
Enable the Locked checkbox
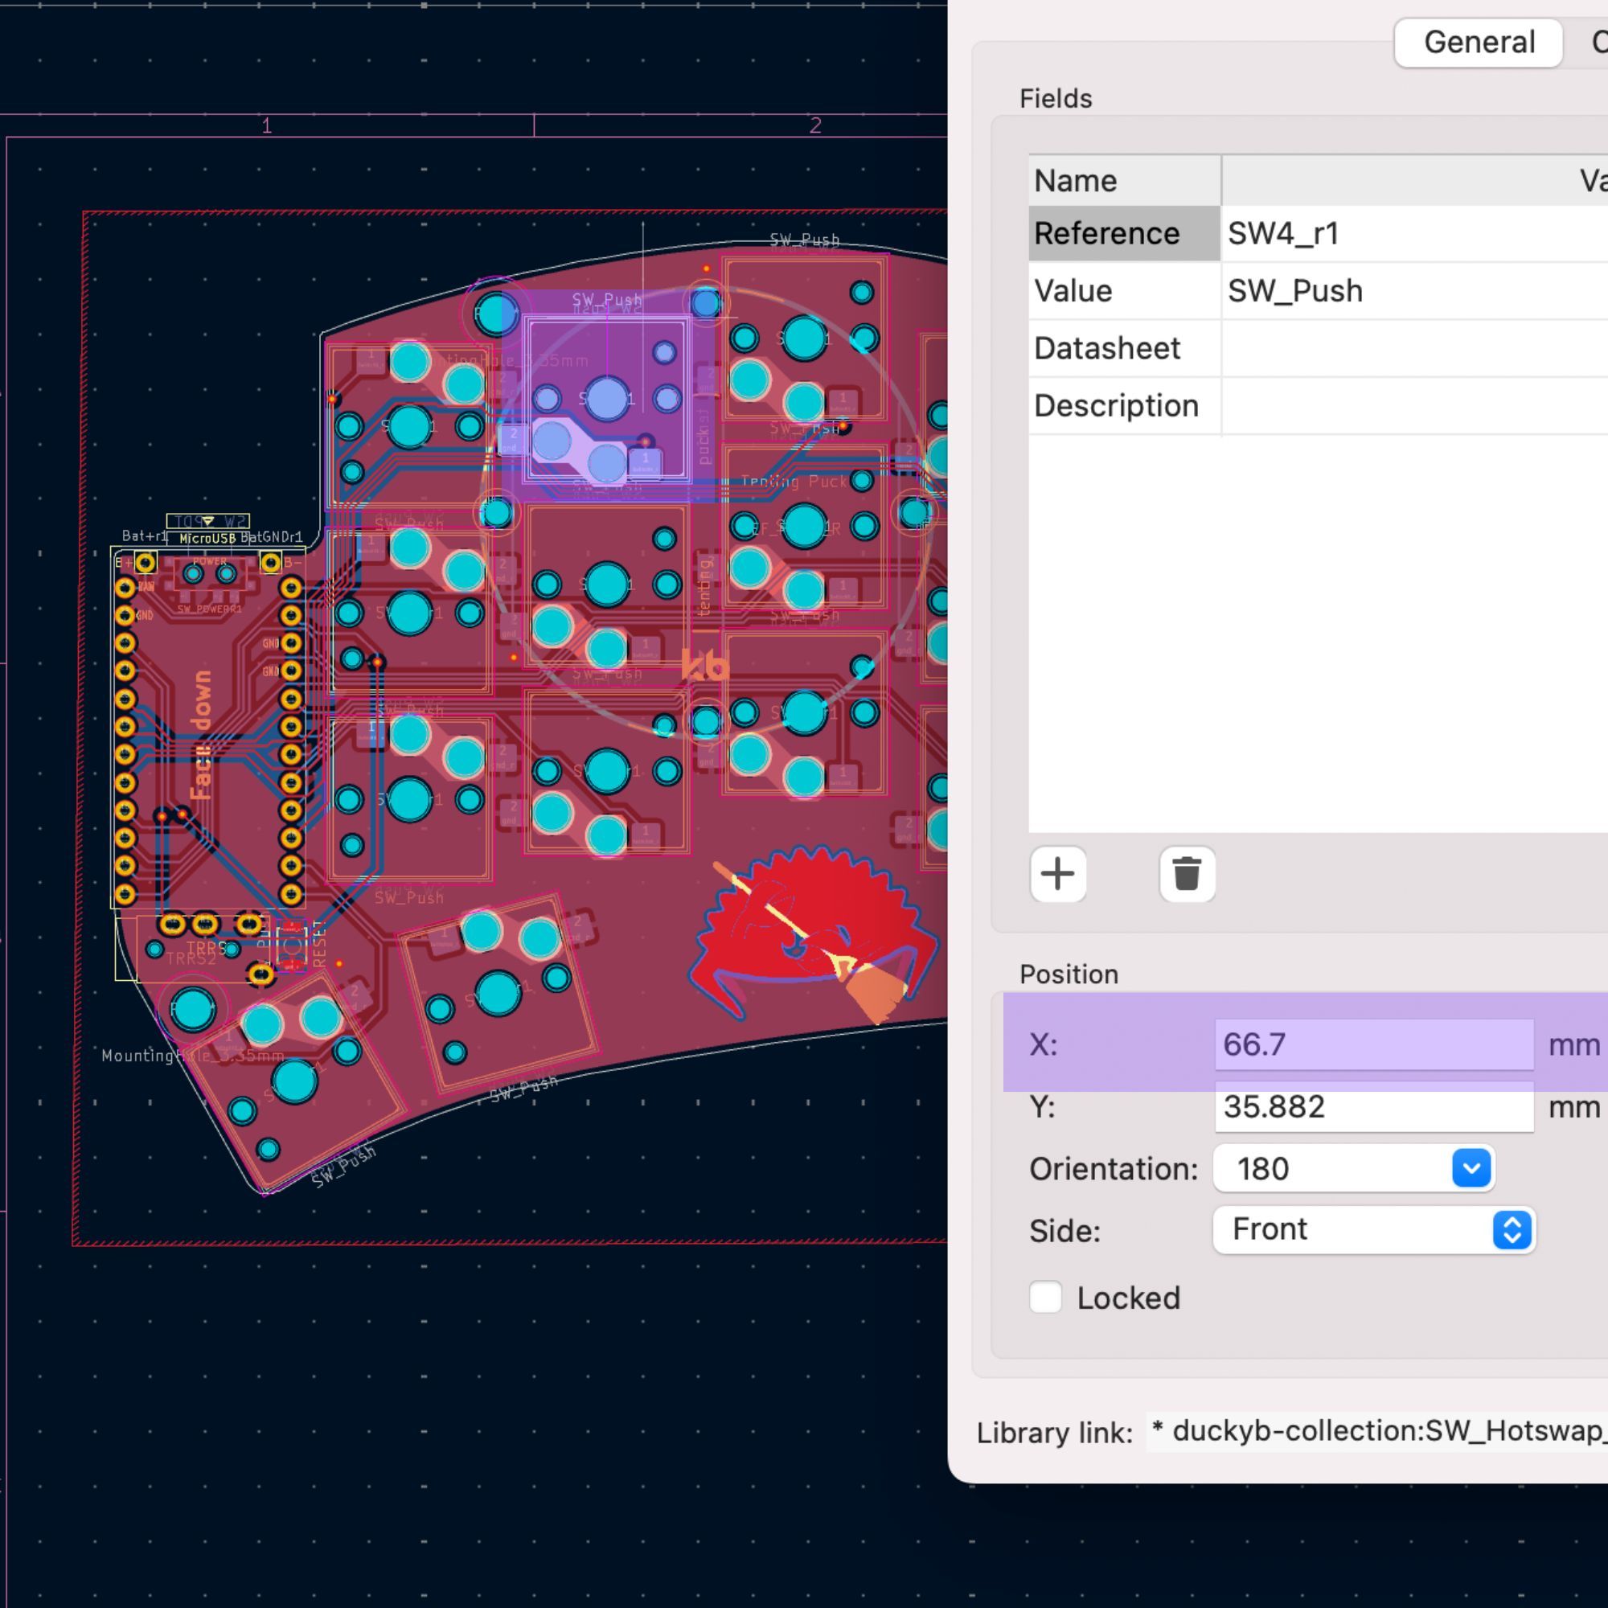tap(1045, 1297)
